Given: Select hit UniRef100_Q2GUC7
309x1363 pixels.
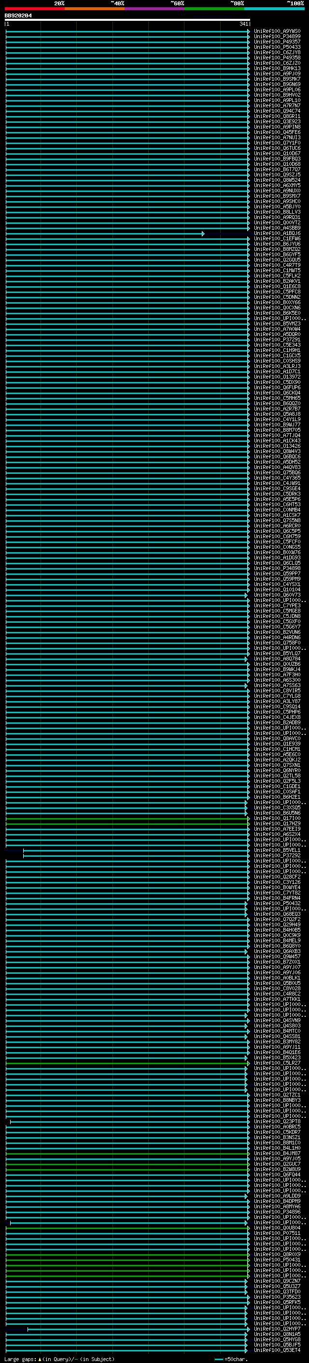Looking at the screenshot, I should pyautogui.click(x=277, y=1164).
